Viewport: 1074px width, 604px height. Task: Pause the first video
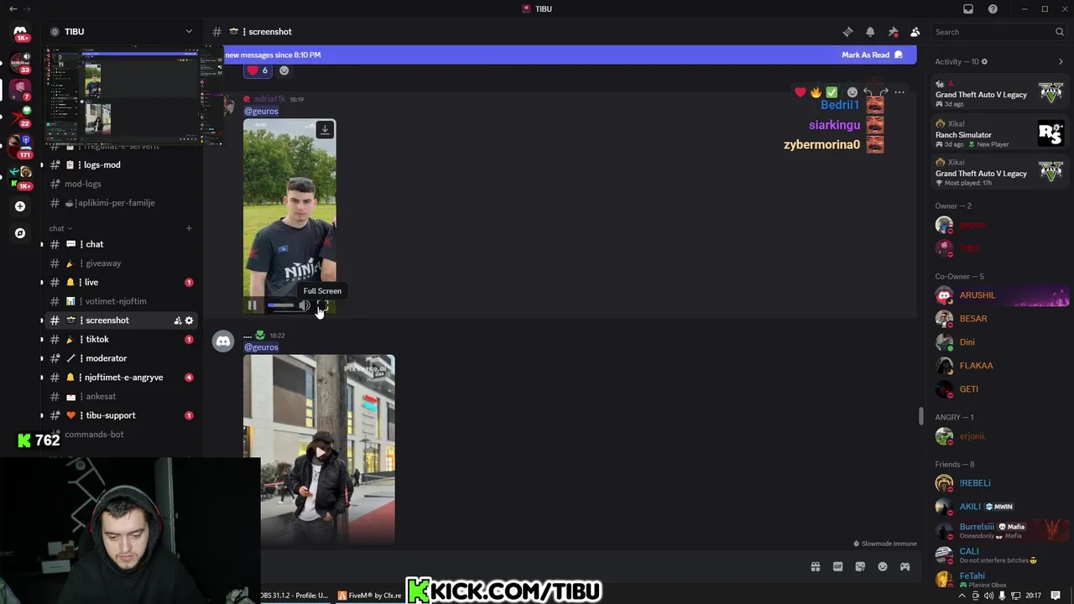click(x=252, y=305)
